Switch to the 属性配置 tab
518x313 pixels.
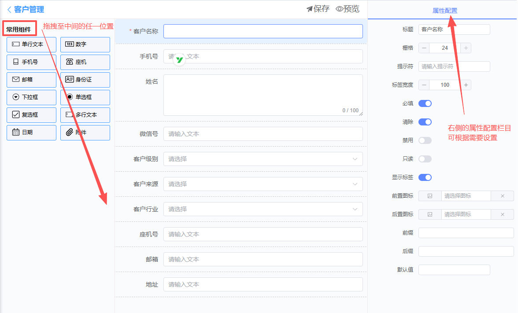pyautogui.click(x=445, y=11)
